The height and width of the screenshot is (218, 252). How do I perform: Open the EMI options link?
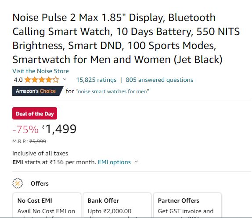[x=114, y=162]
